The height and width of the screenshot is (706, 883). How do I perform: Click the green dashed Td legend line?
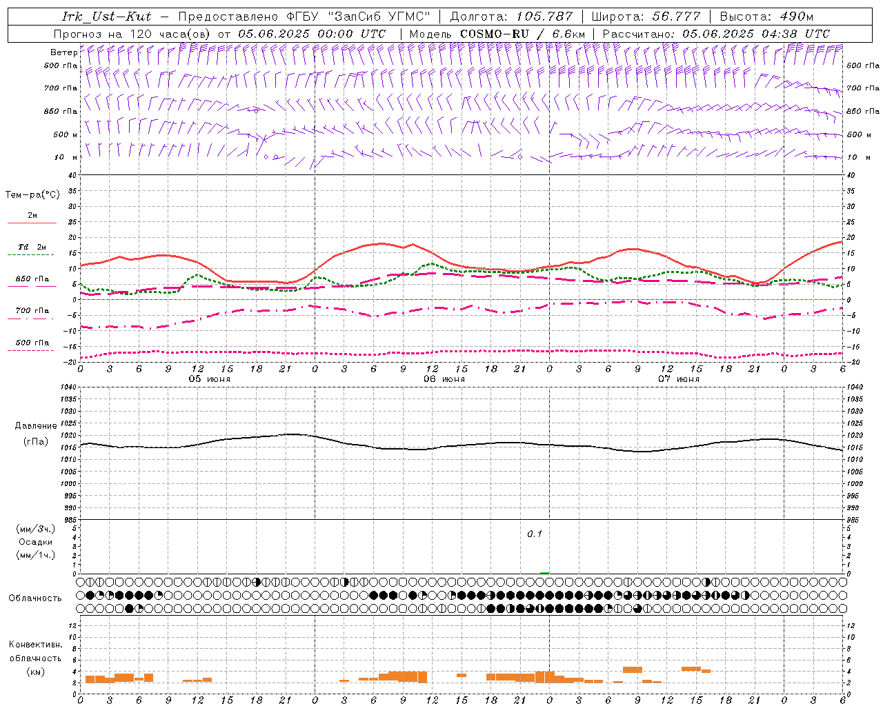coord(31,255)
